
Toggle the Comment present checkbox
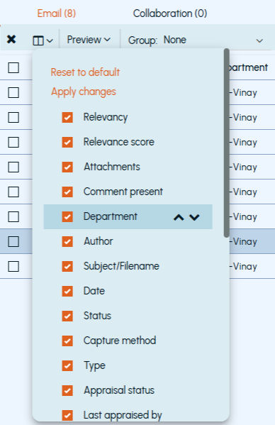click(x=67, y=192)
